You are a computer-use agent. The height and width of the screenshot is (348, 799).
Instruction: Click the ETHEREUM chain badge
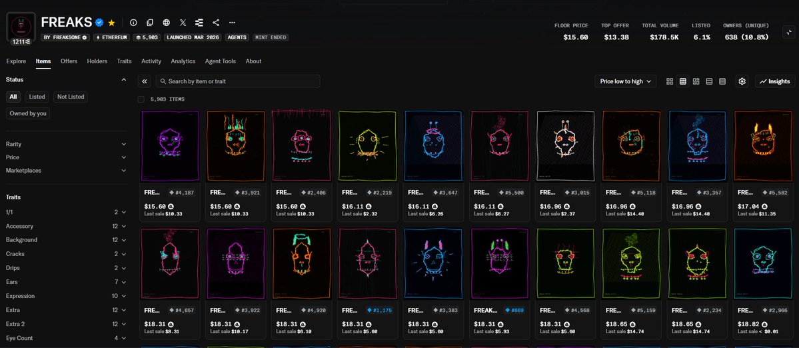[111, 38]
